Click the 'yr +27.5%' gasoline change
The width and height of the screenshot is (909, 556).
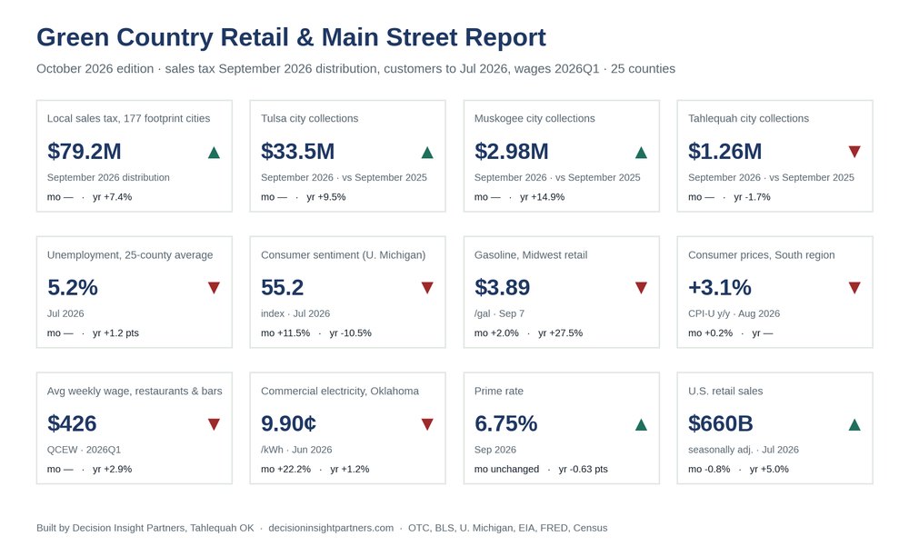click(560, 333)
